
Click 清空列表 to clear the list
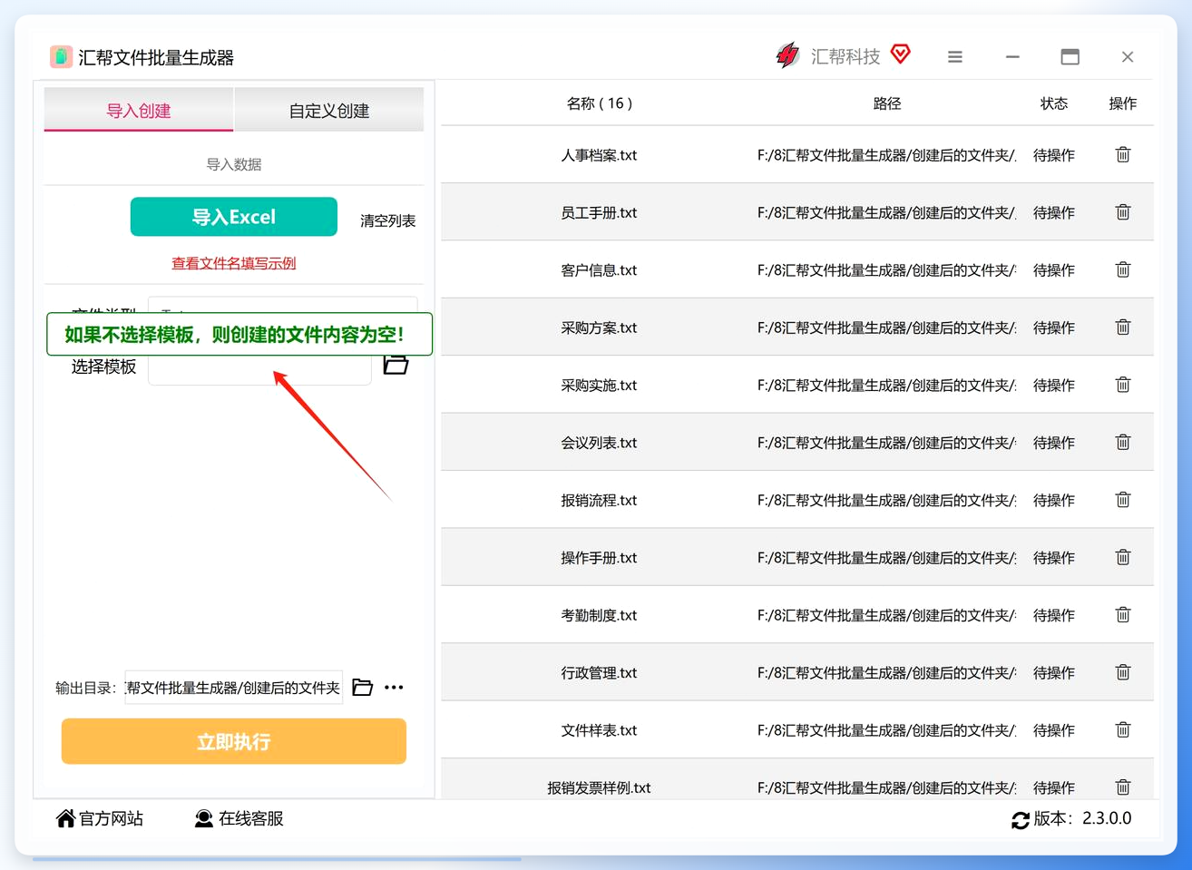[388, 220]
